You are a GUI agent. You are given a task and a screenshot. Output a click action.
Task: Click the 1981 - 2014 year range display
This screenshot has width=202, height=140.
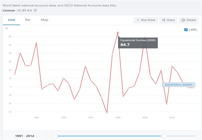[24, 136]
